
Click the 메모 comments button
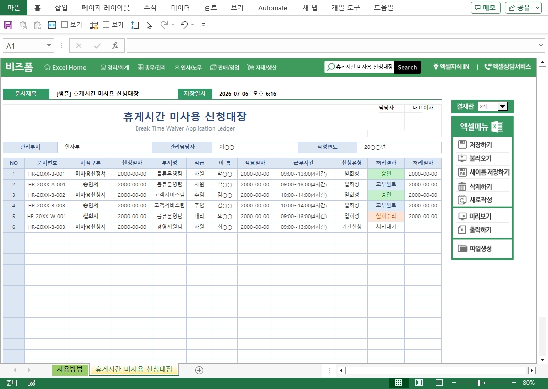(x=485, y=8)
